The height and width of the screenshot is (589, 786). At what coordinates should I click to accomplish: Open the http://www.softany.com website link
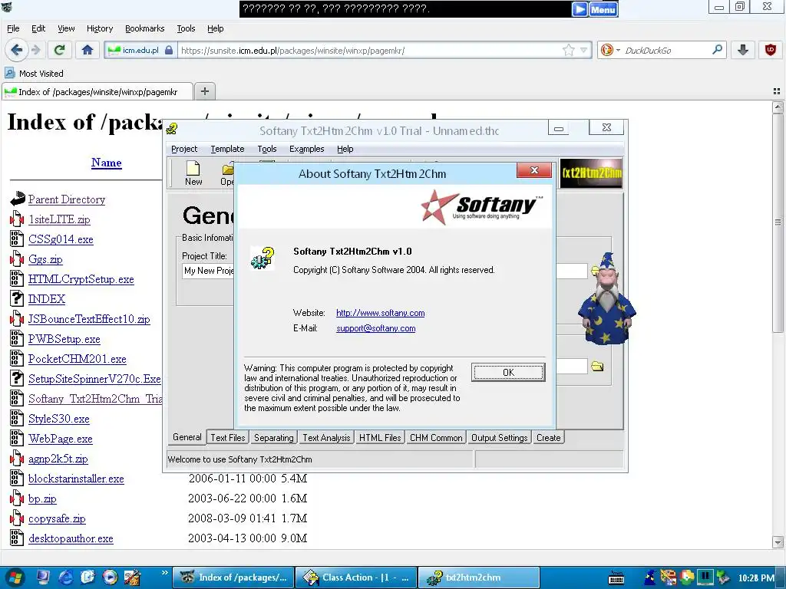coord(381,313)
